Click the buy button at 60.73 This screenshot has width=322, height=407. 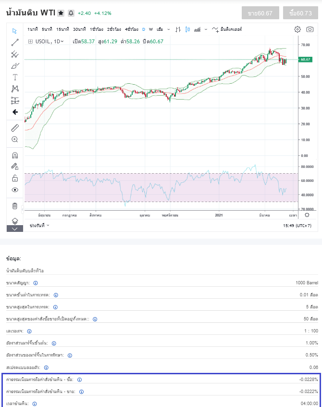click(x=301, y=13)
